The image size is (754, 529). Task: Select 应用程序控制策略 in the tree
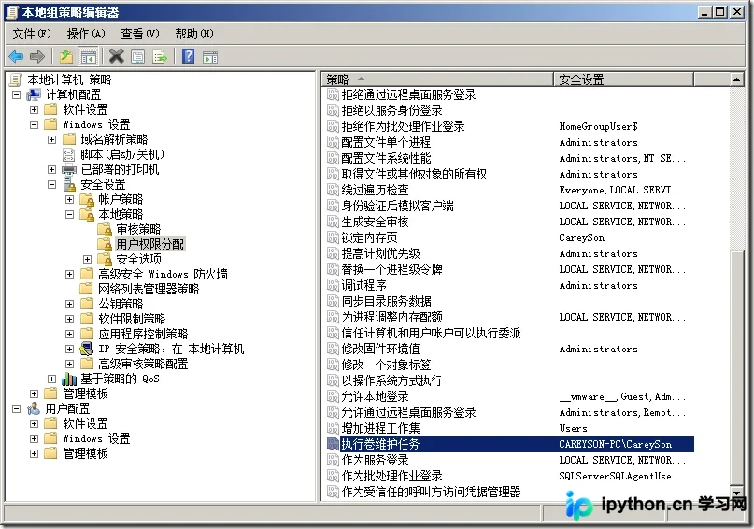pos(143,334)
